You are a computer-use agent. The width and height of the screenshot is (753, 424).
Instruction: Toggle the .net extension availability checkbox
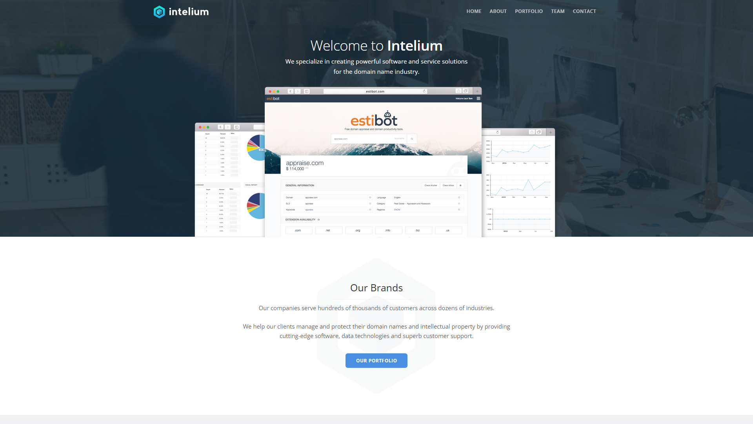[x=328, y=230]
